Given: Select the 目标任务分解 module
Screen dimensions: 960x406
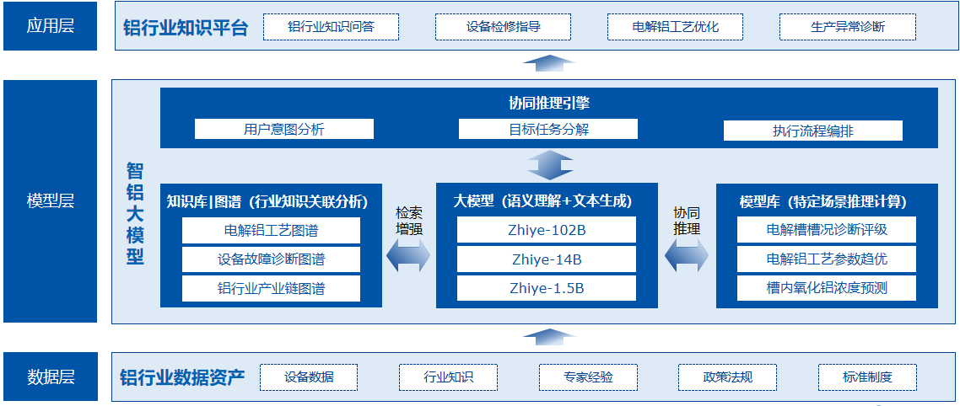Looking at the screenshot, I should click(548, 130).
